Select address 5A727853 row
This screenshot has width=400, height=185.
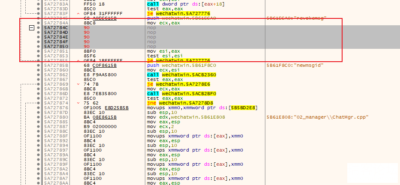coord(56,56)
